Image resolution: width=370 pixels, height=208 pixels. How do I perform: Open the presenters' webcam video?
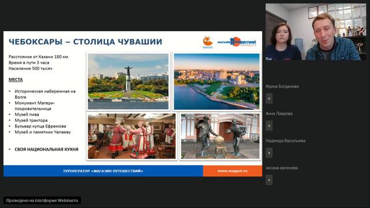point(316,32)
